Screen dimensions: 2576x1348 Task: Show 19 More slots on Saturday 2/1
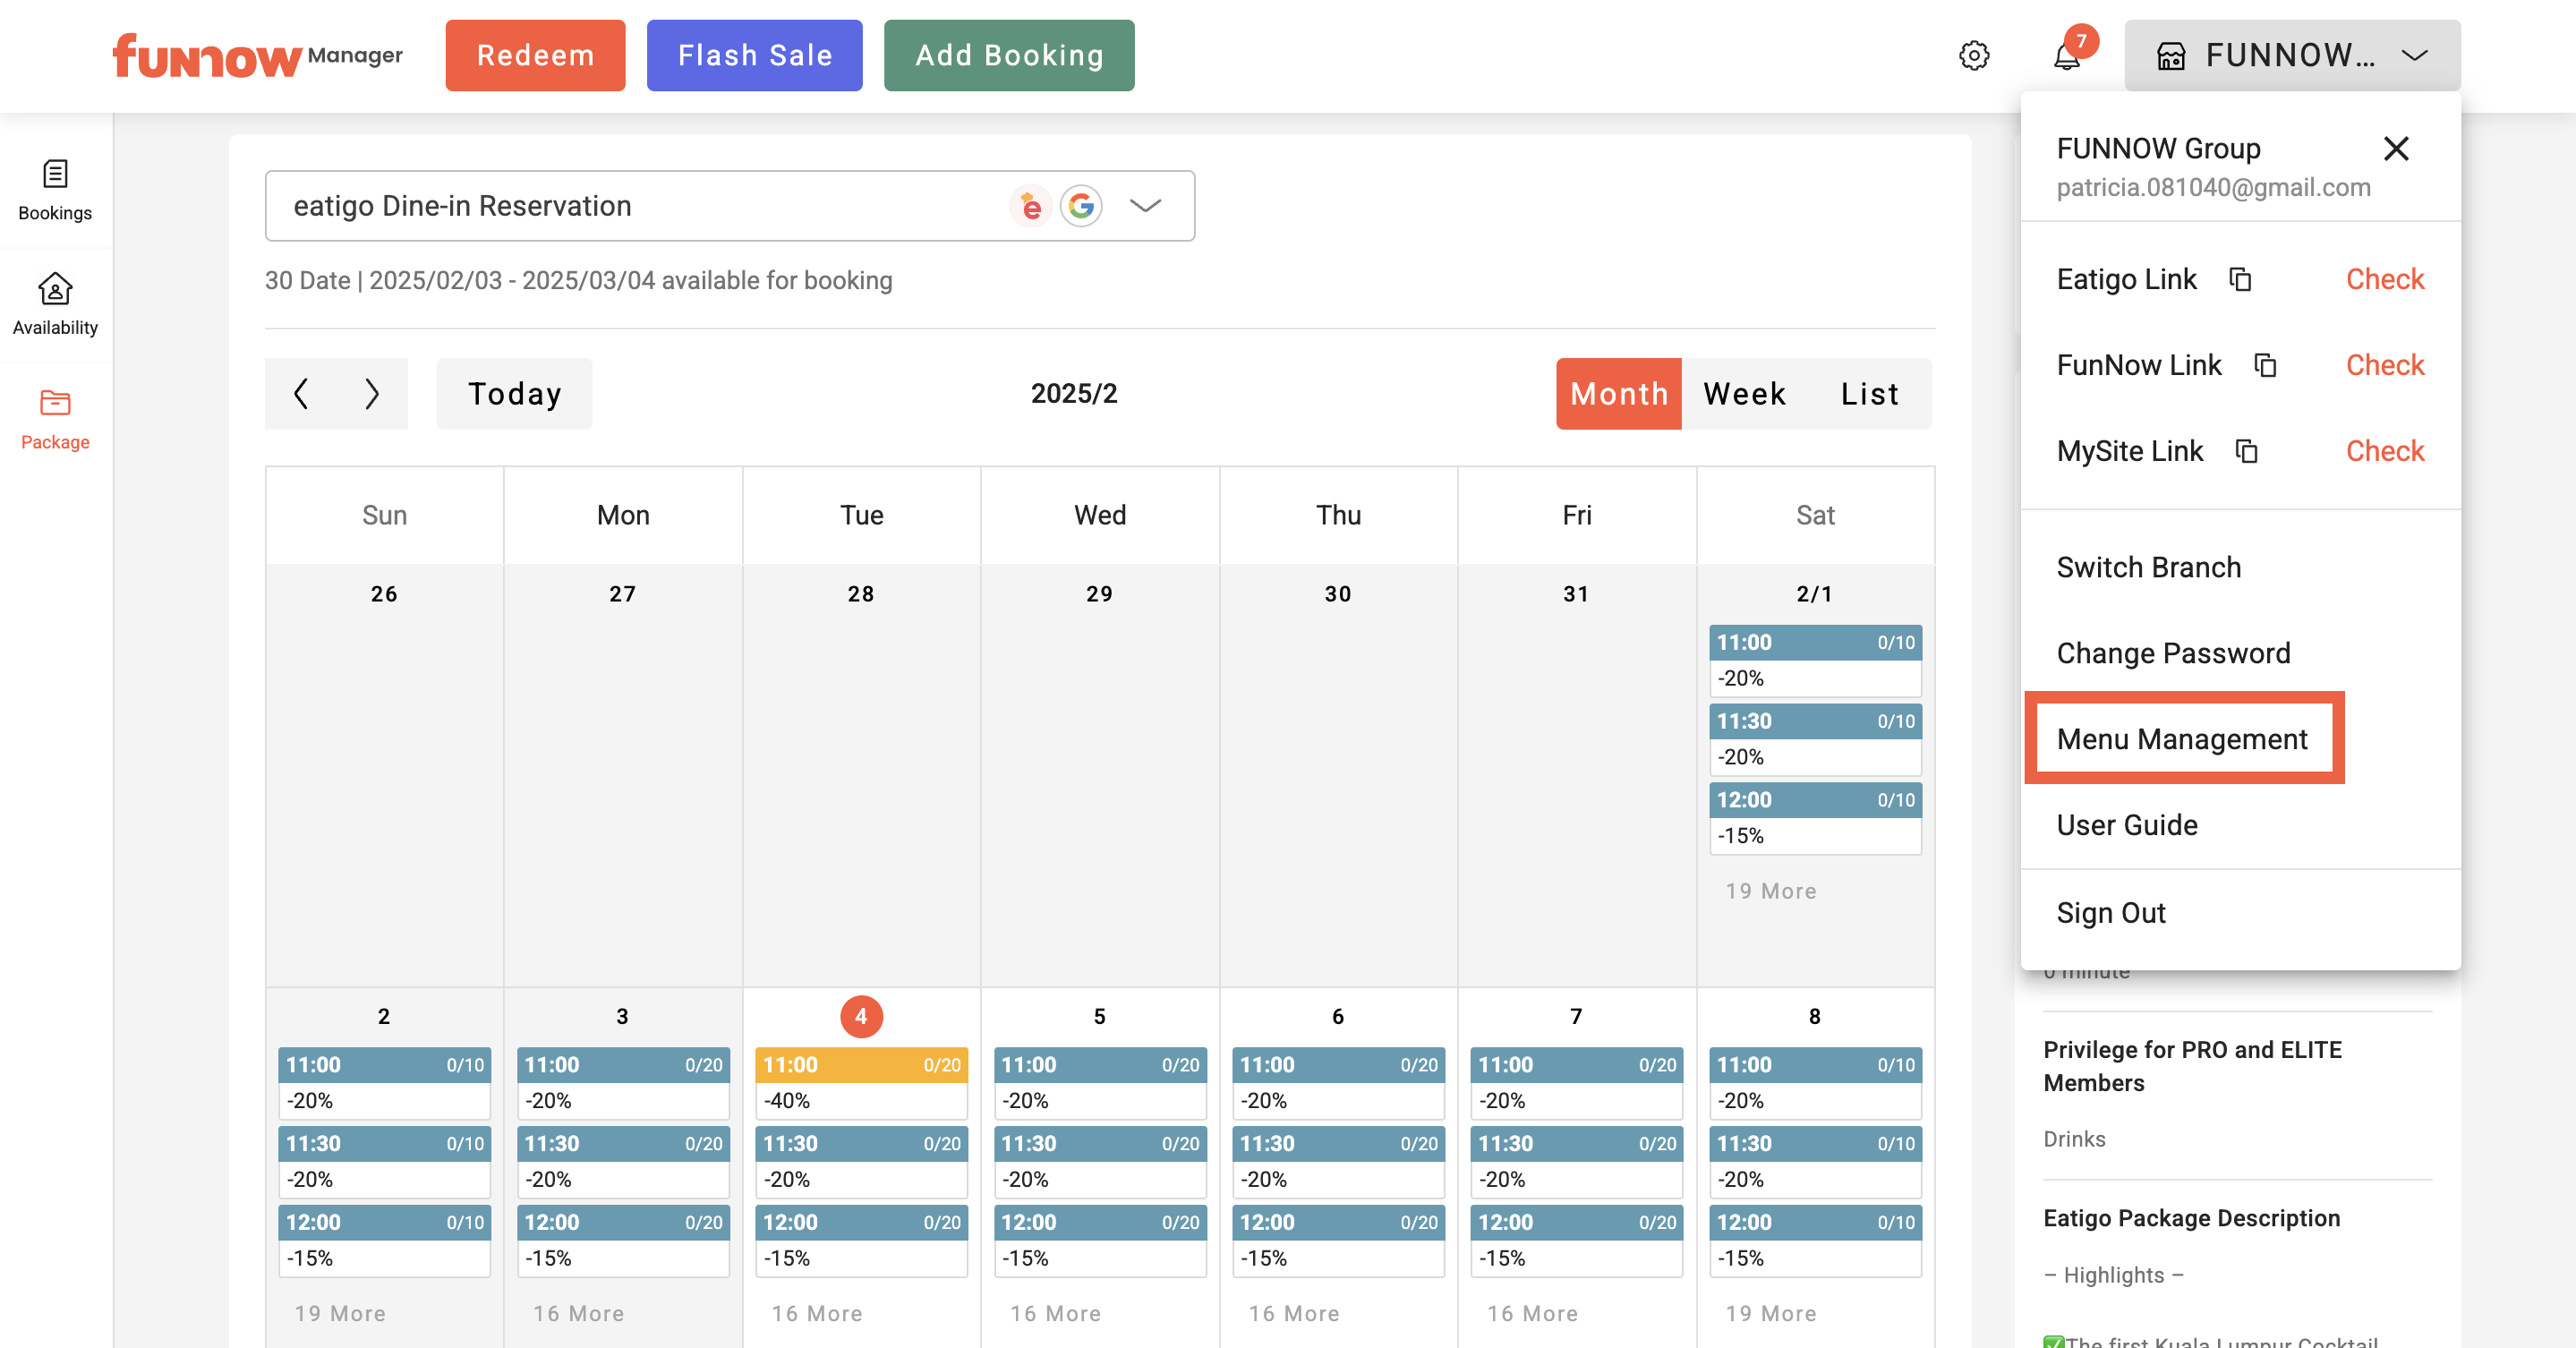tap(1770, 891)
